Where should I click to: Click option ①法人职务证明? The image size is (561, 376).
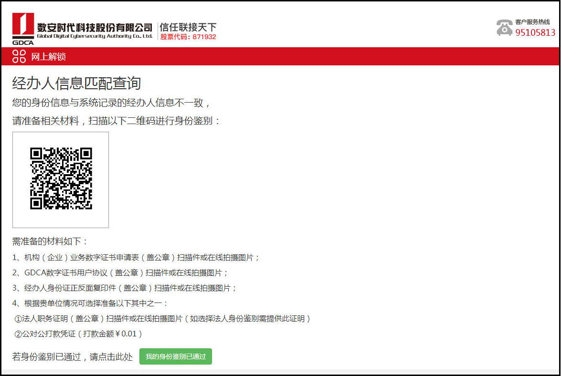pos(162,318)
